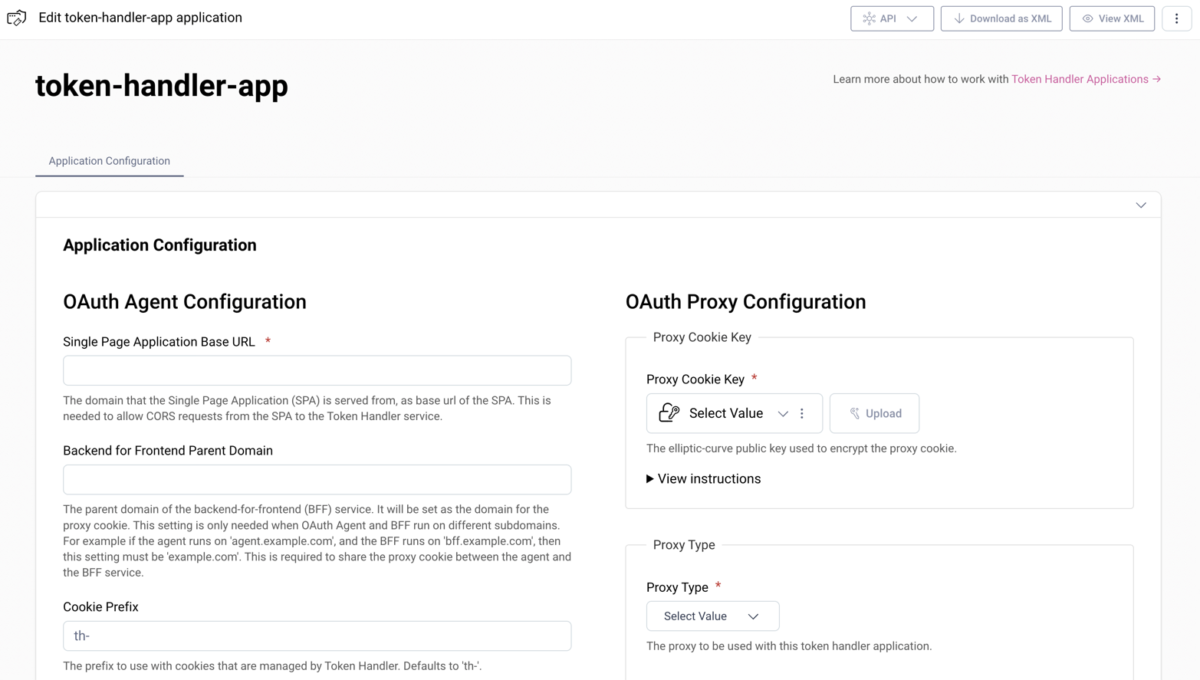Click the token handler application icon beside the title
This screenshot has width=1200, height=680.
click(16, 18)
